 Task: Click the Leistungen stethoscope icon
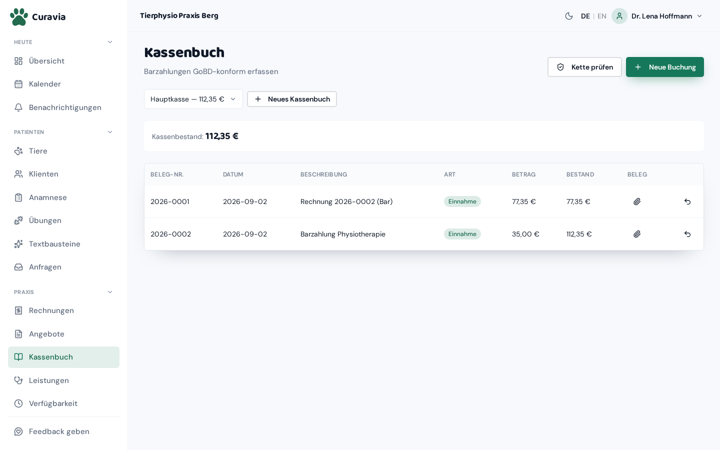coord(18,380)
